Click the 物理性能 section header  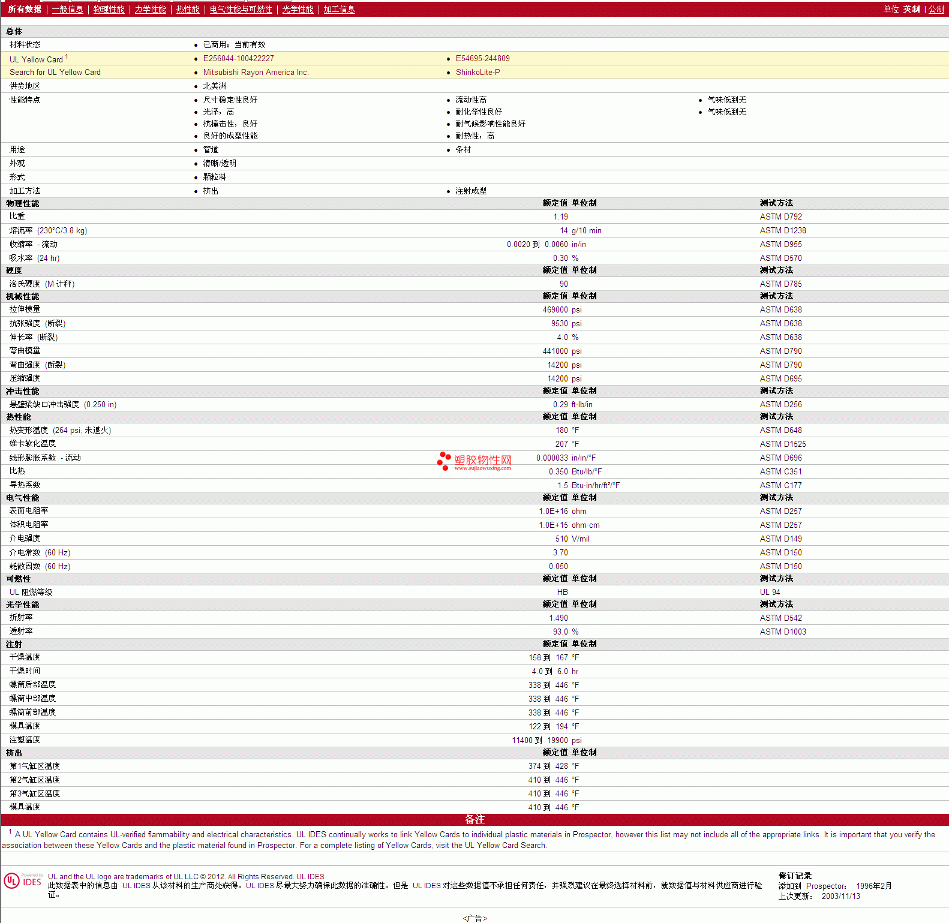(22, 204)
